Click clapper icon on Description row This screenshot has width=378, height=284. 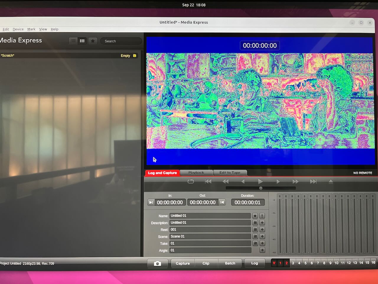click(255, 222)
